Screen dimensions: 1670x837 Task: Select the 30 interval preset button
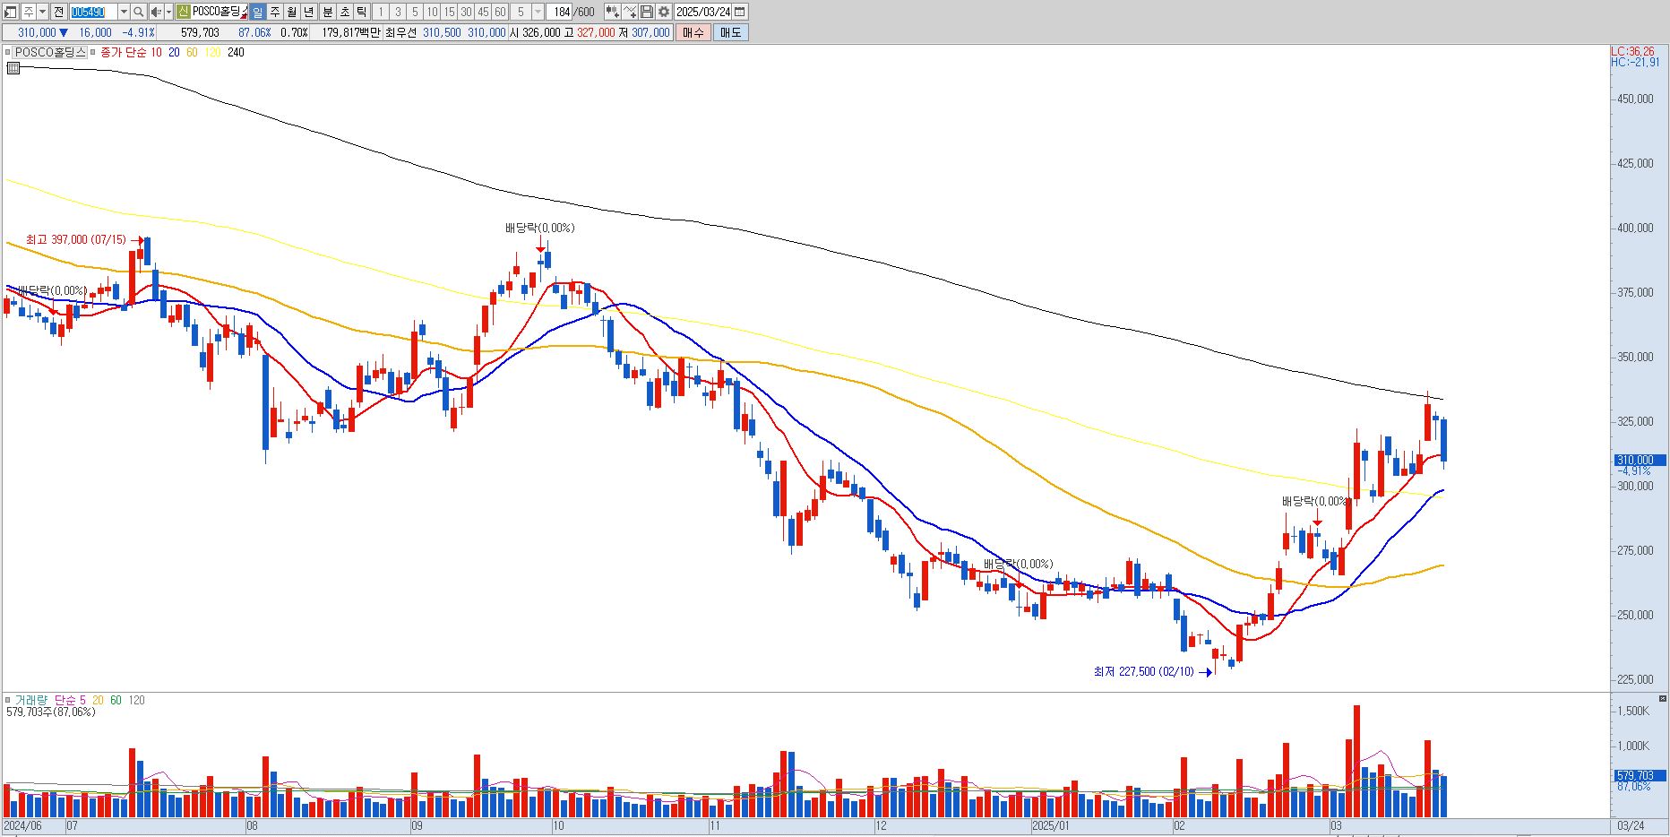pyautogui.click(x=466, y=12)
